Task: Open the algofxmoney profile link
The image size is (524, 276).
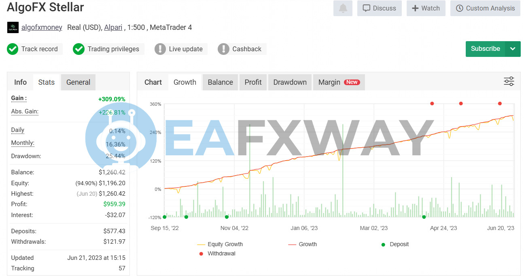Action: [x=42, y=27]
